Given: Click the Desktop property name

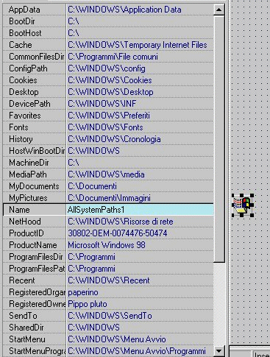Looking at the screenshot, I should click(x=24, y=92).
